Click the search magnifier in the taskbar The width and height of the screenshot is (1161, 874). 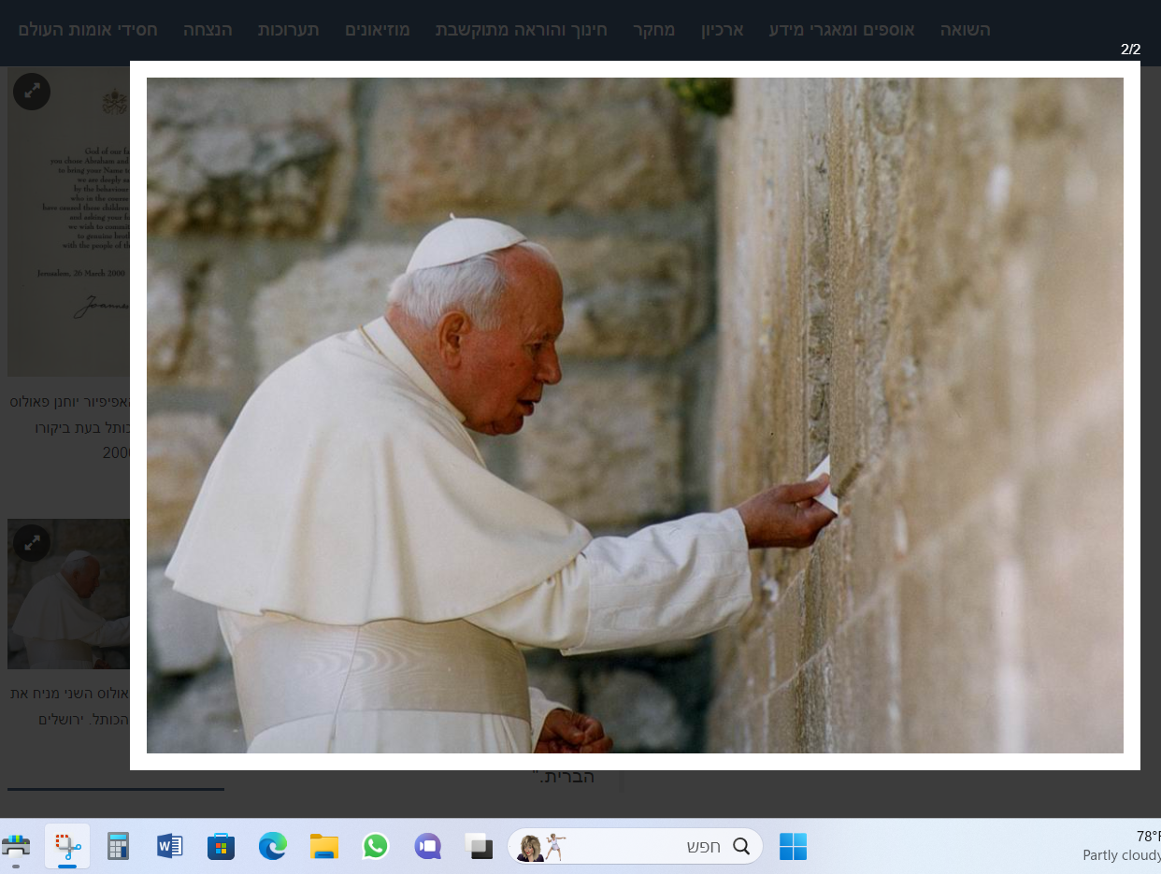(x=741, y=846)
